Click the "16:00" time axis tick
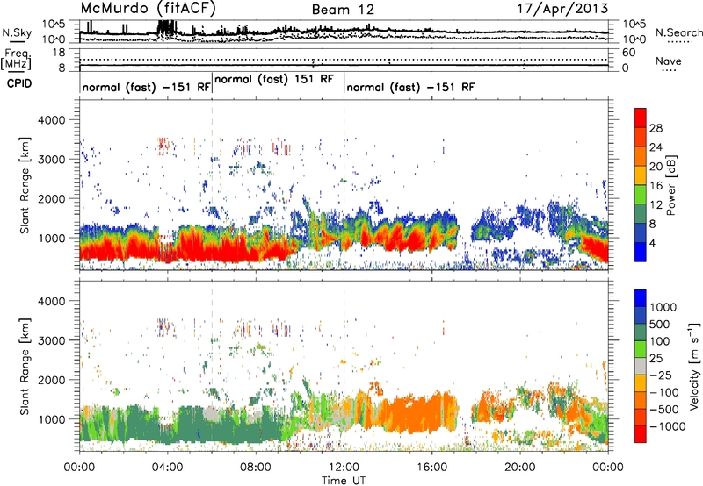Viewport: 703px width, 486px height. pyautogui.click(x=431, y=468)
